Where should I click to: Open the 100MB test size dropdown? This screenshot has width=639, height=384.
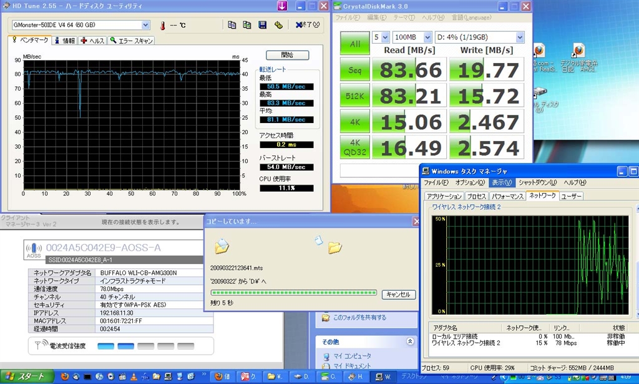tap(427, 37)
